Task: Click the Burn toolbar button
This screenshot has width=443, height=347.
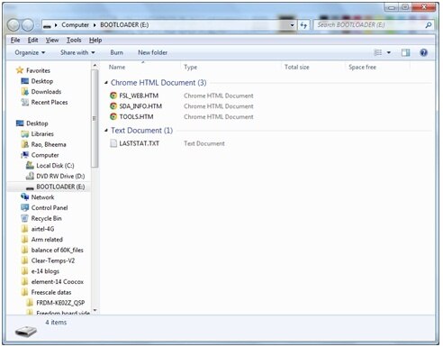Action: coord(116,52)
